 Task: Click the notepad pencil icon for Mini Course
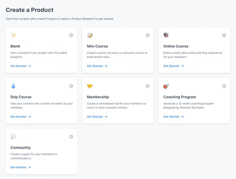coord(90,35)
